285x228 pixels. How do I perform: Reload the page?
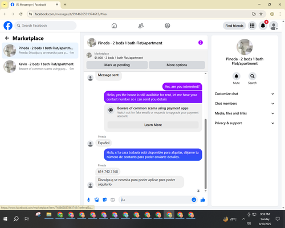click(21, 14)
